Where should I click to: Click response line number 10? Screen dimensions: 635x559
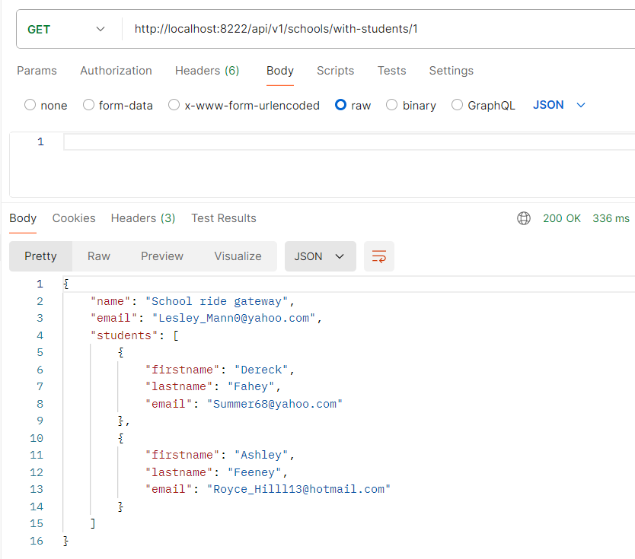click(x=37, y=438)
